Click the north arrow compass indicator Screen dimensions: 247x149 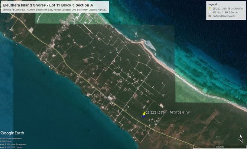click(241, 137)
